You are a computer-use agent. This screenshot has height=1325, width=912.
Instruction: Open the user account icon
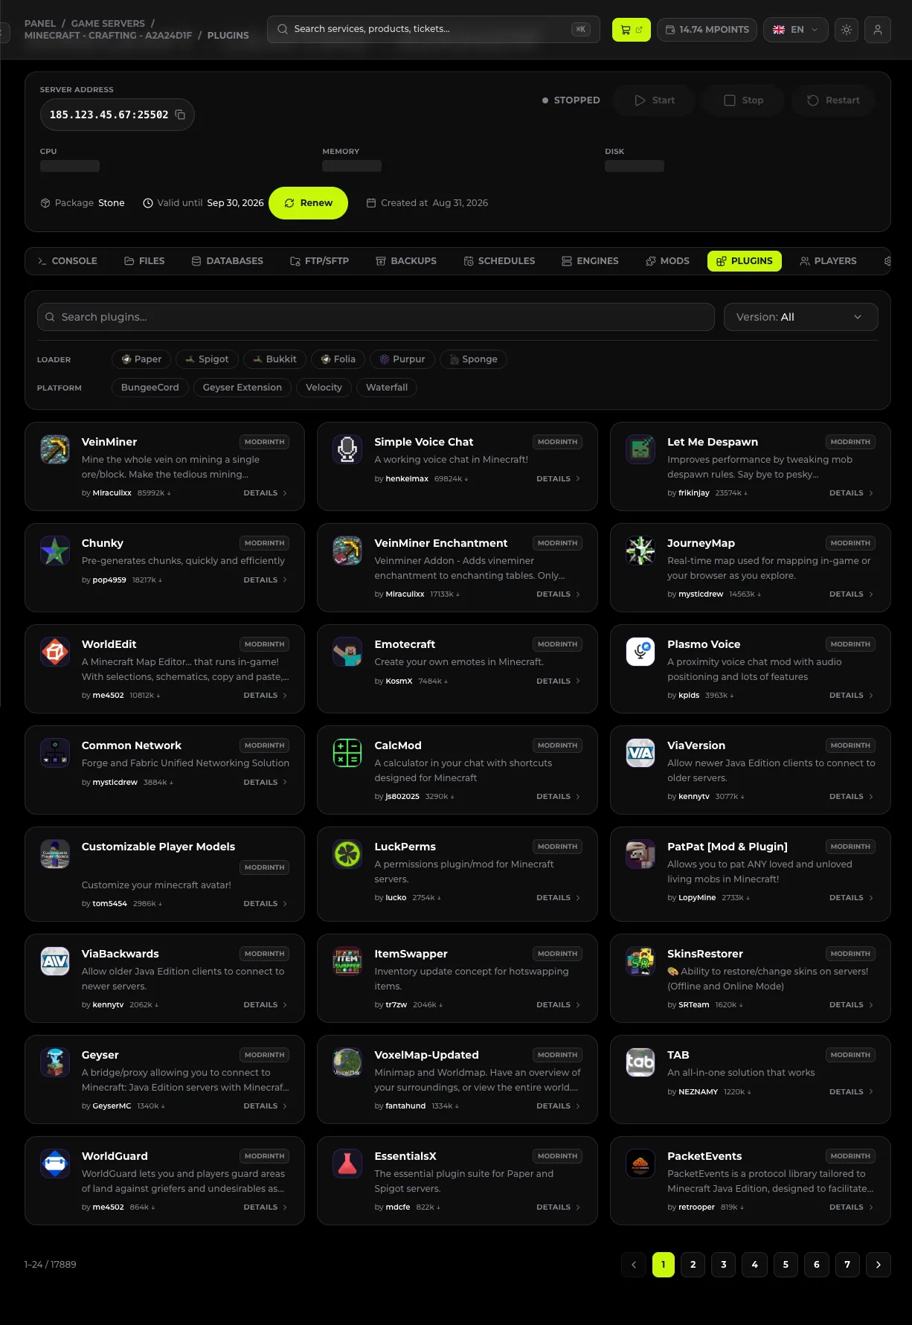(878, 30)
